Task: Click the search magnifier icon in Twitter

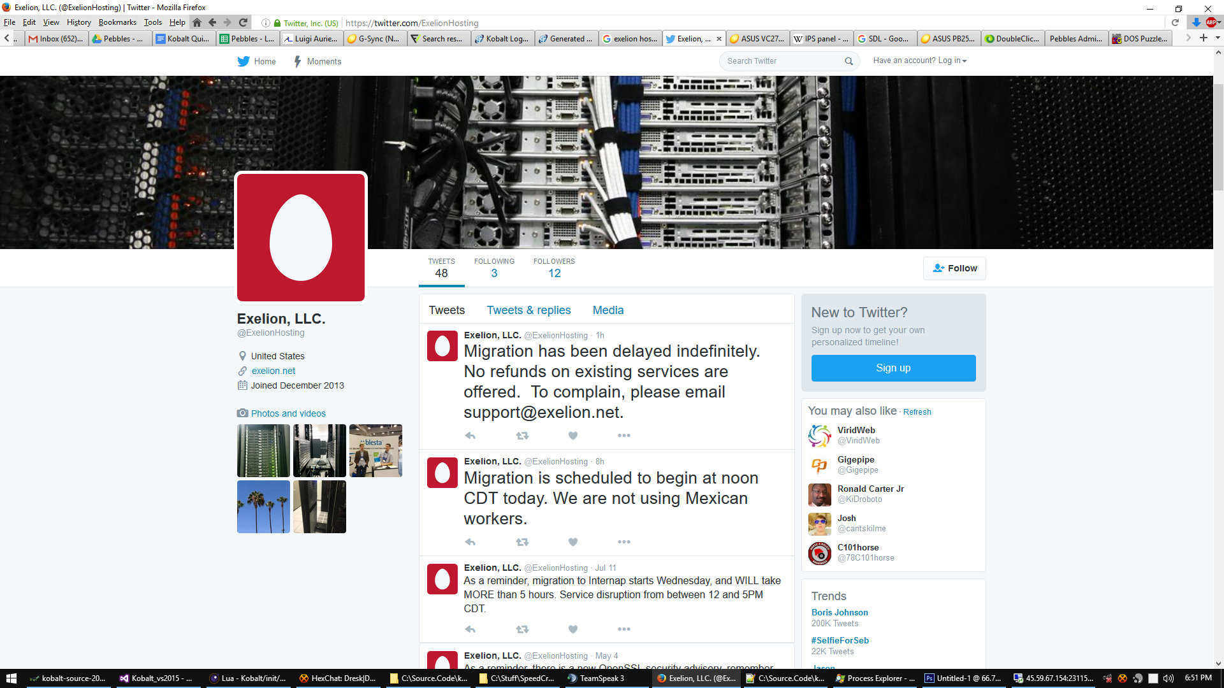Action: pos(849,61)
